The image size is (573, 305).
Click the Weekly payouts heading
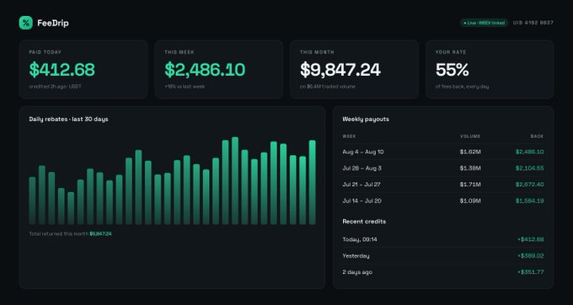click(366, 119)
